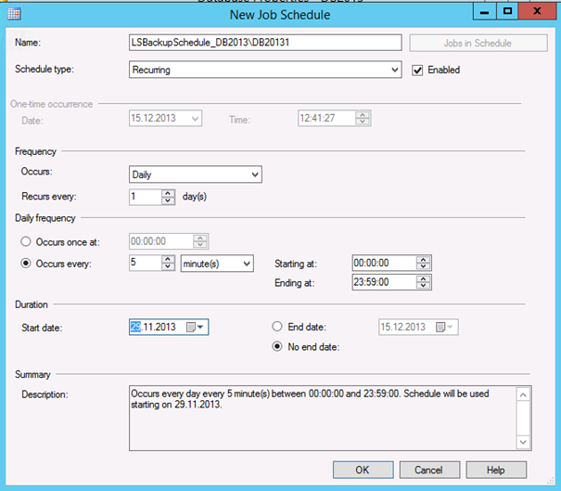Open Help for job schedule
The image size is (561, 491).
pyautogui.click(x=496, y=470)
